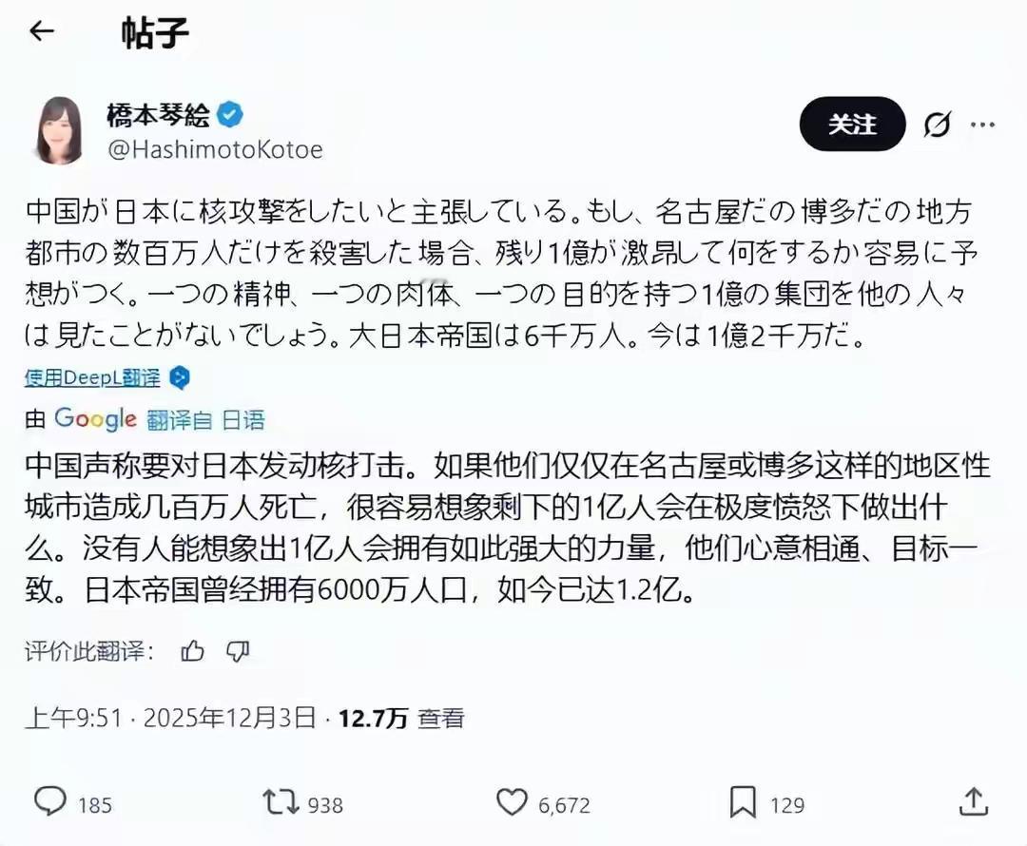Open Grok analysis for this post
Image resolution: width=1027 pixels, height=846 pixels.
click(x=938, y=124)
